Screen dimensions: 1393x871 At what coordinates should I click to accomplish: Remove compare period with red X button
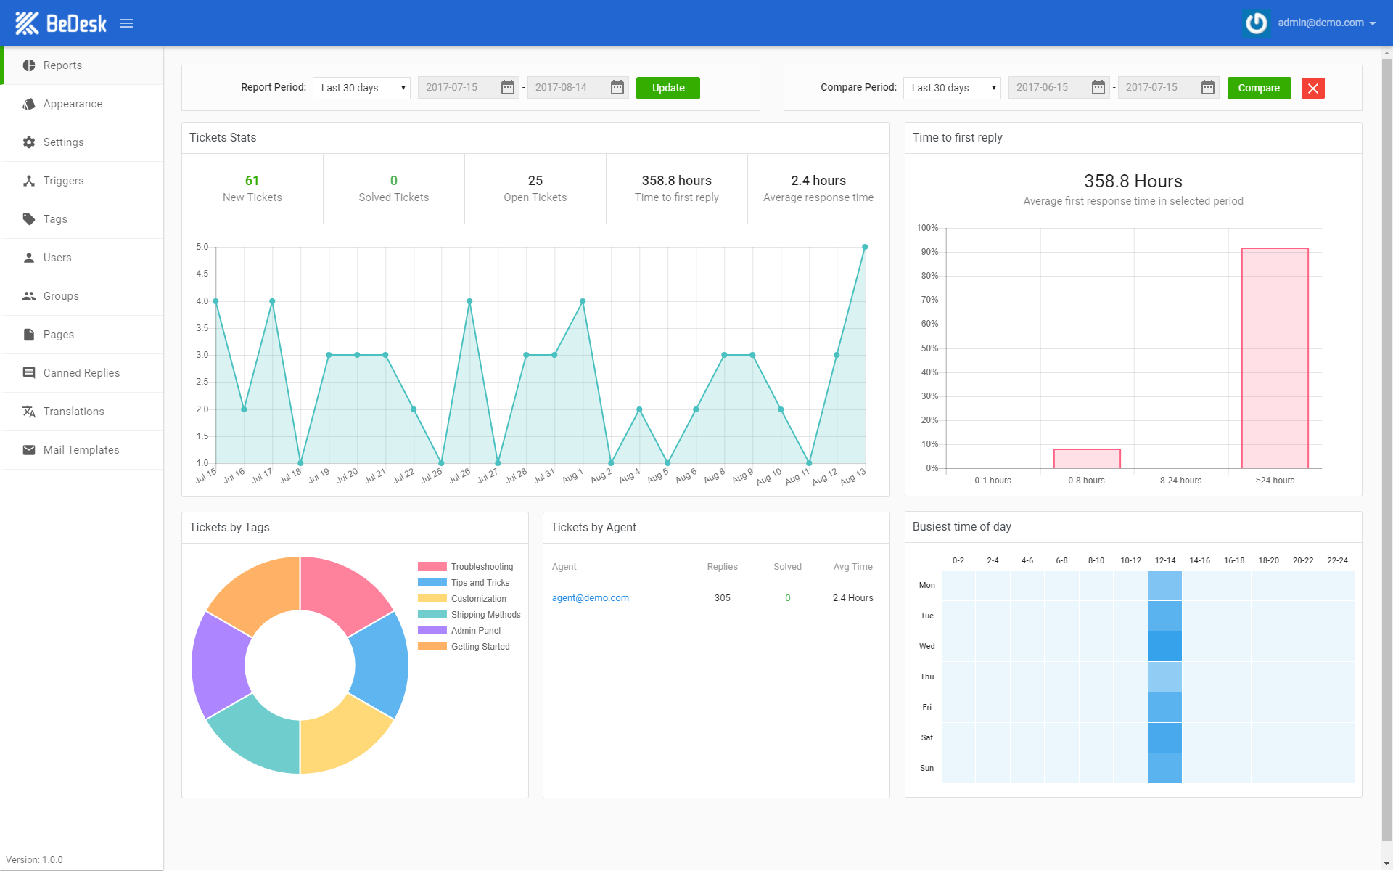pyautogui.click(x=1312, y=88)
